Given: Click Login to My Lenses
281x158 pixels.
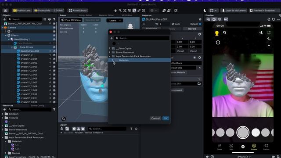Looking at the screenshot, I should click(x=234, y=11).
